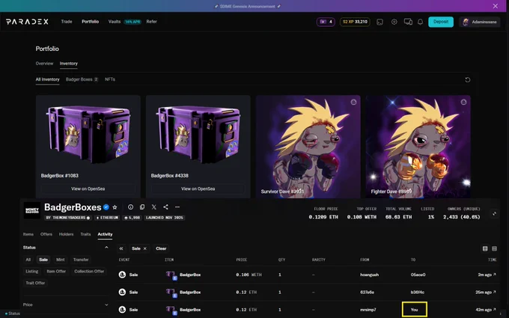
Task: Click the ETHEREUM chain tag
Action: pos(107,218)
